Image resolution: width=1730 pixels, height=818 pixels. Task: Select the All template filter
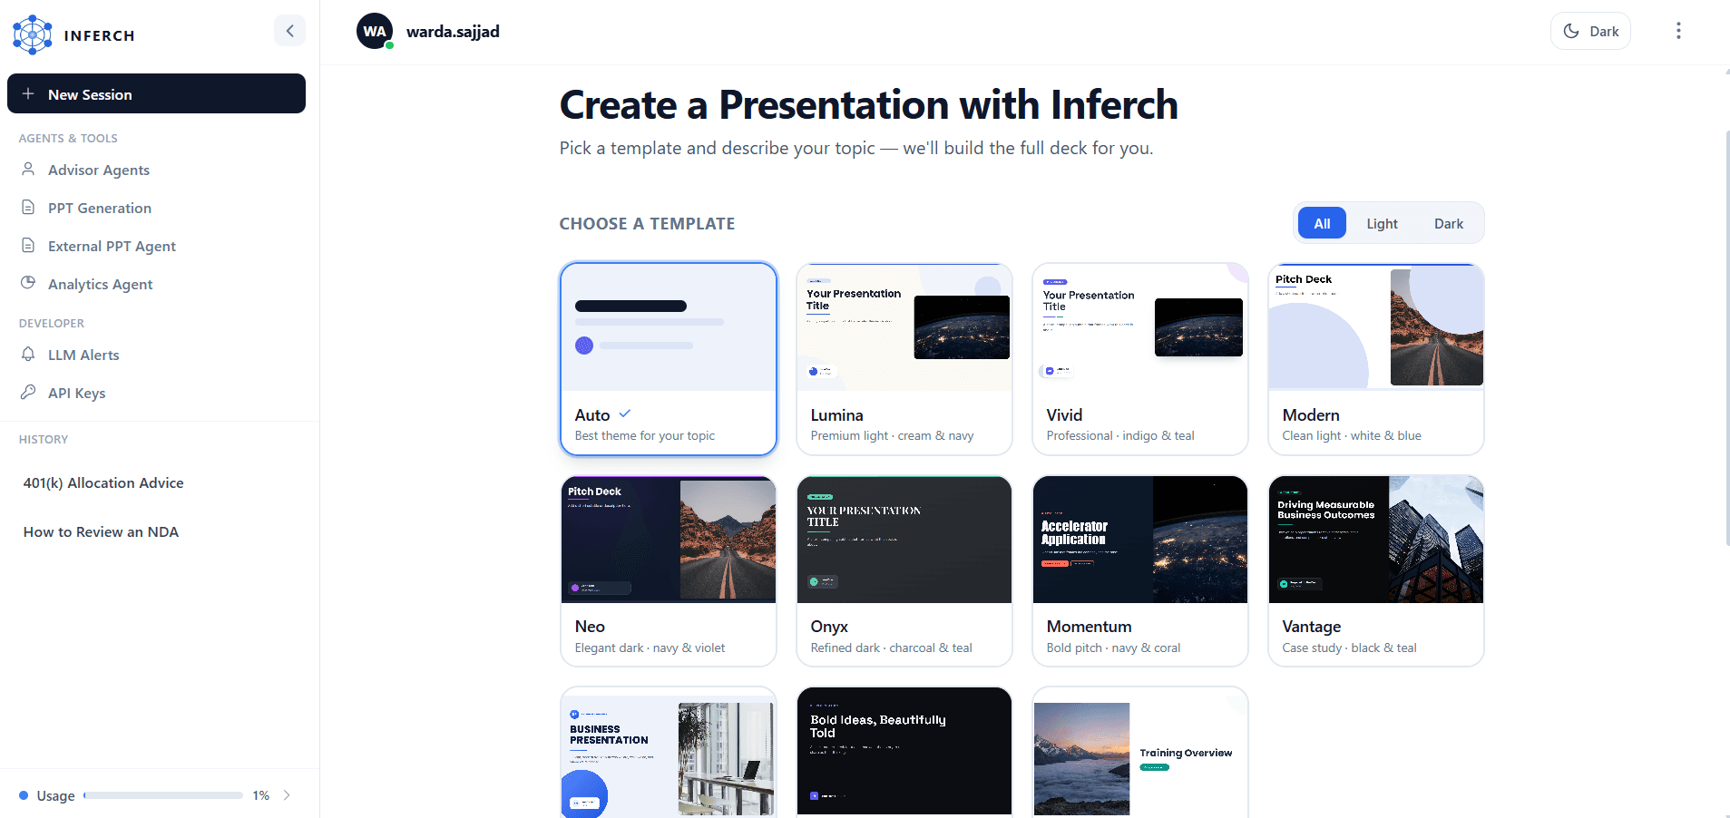tap(1322, 223)
